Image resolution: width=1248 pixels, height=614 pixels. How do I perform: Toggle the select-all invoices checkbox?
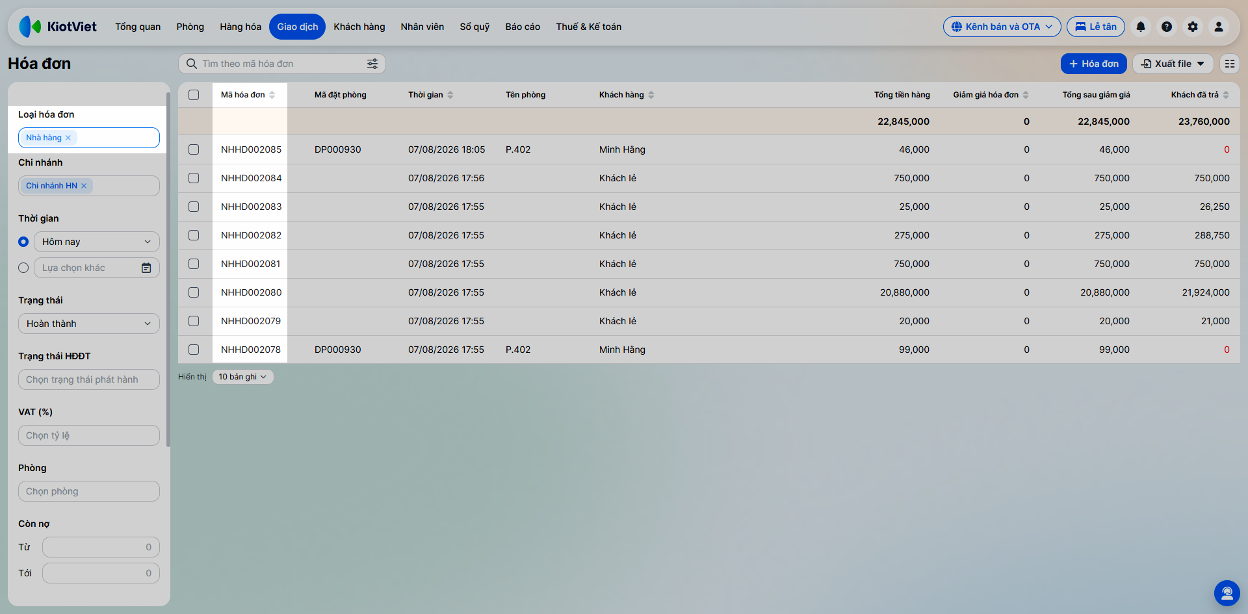click(194, 95)
